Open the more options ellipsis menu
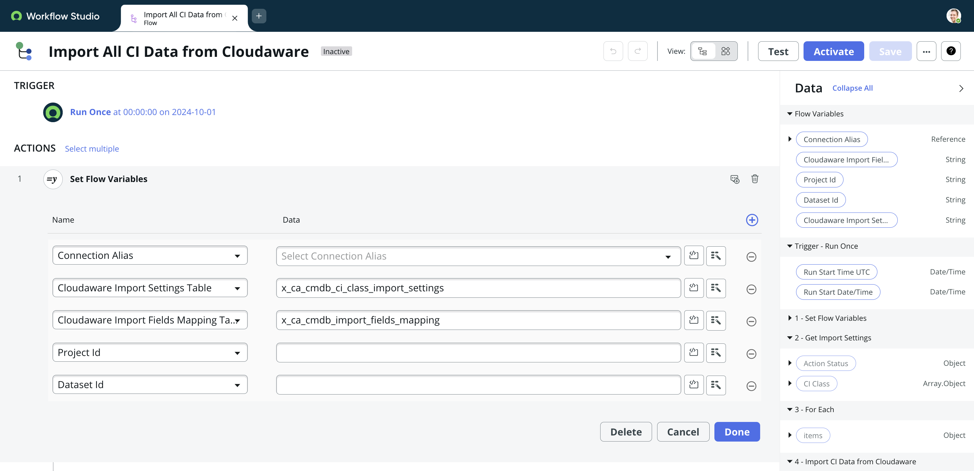This screenshot has width=974, height=471. 926,51
